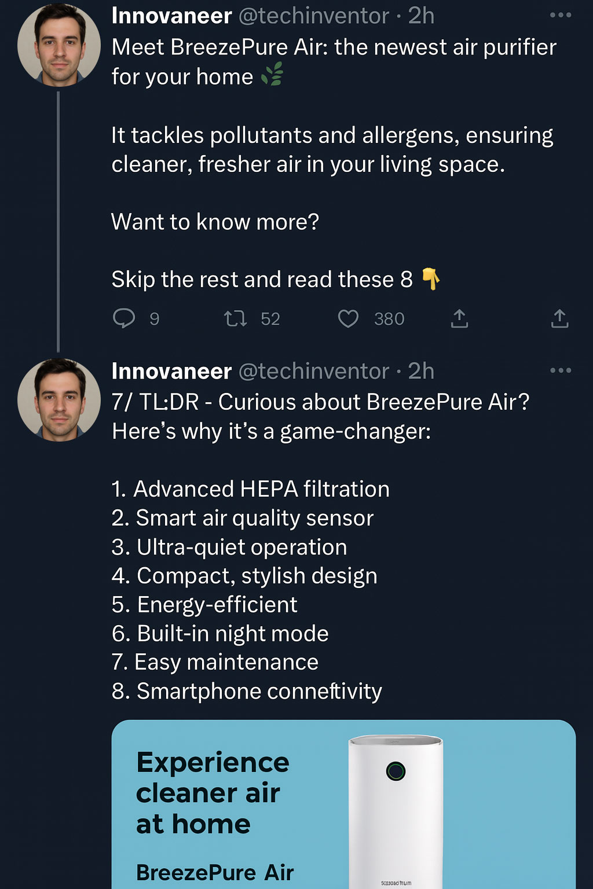Reply to the first BreezePure tweet
This screenshot has width=593, height=889.
coord(123,318)
